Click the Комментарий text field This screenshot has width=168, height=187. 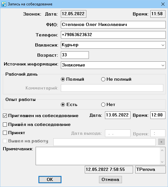112,88
